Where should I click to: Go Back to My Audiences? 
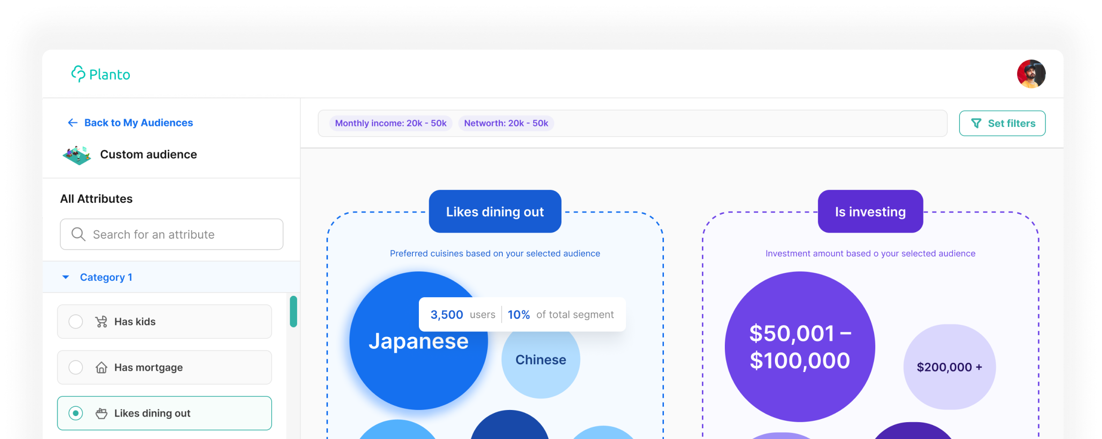click(138, 123)
